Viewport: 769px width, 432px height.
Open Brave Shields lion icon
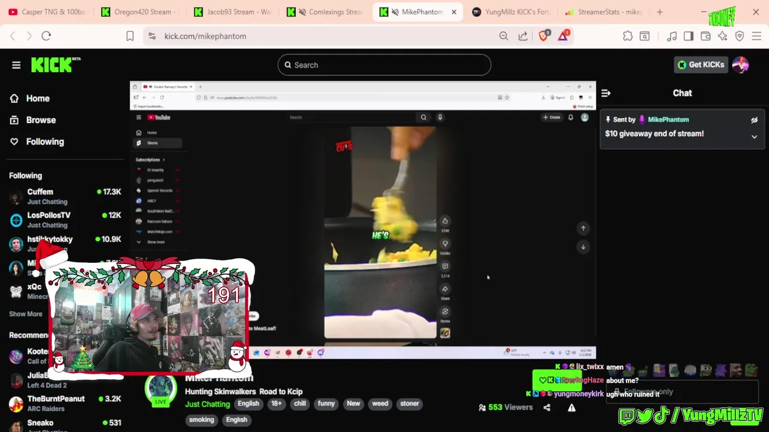544,36
